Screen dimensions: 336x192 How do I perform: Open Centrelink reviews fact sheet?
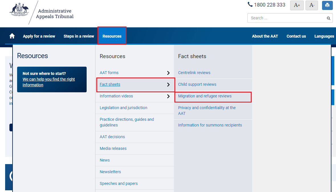pos(194,73)
